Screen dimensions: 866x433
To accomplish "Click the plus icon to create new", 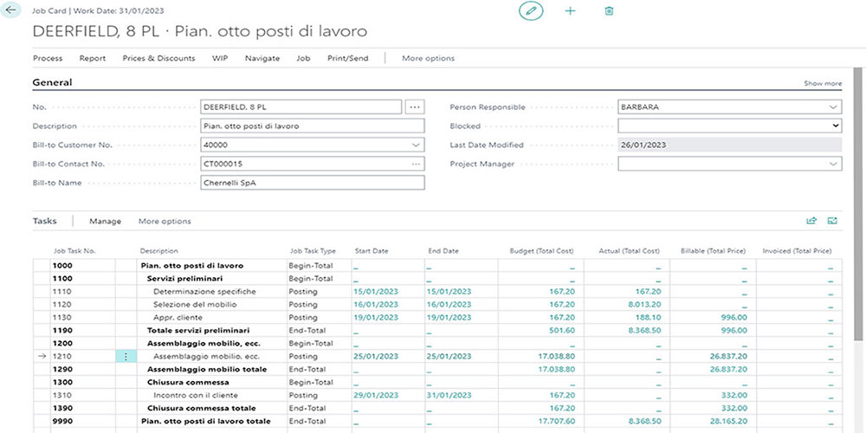I will coord(570,11).
